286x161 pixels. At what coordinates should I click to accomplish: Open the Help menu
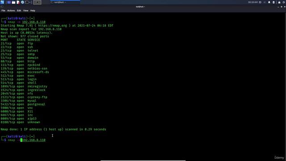(33, 11)
